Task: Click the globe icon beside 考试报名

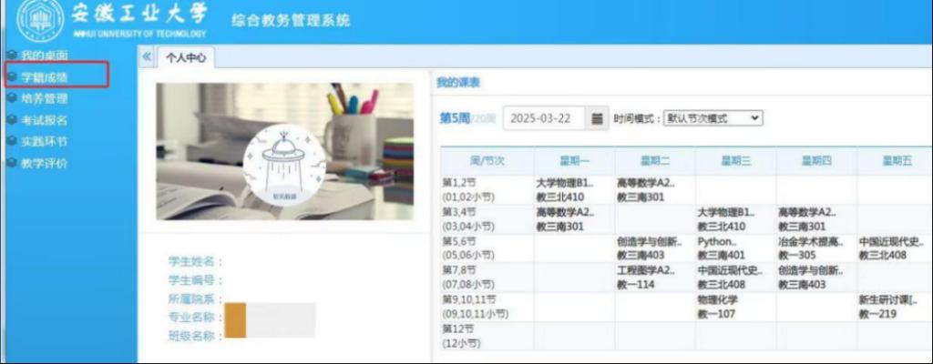Action: pyautogui.click(x=11, y=120)
